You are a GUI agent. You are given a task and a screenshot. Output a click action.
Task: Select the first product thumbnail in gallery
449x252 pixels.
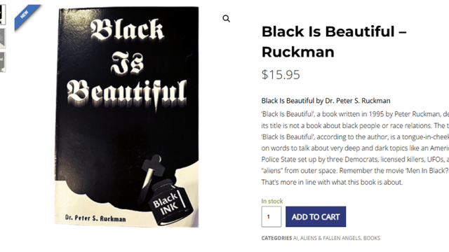click(x=3, y=14)
